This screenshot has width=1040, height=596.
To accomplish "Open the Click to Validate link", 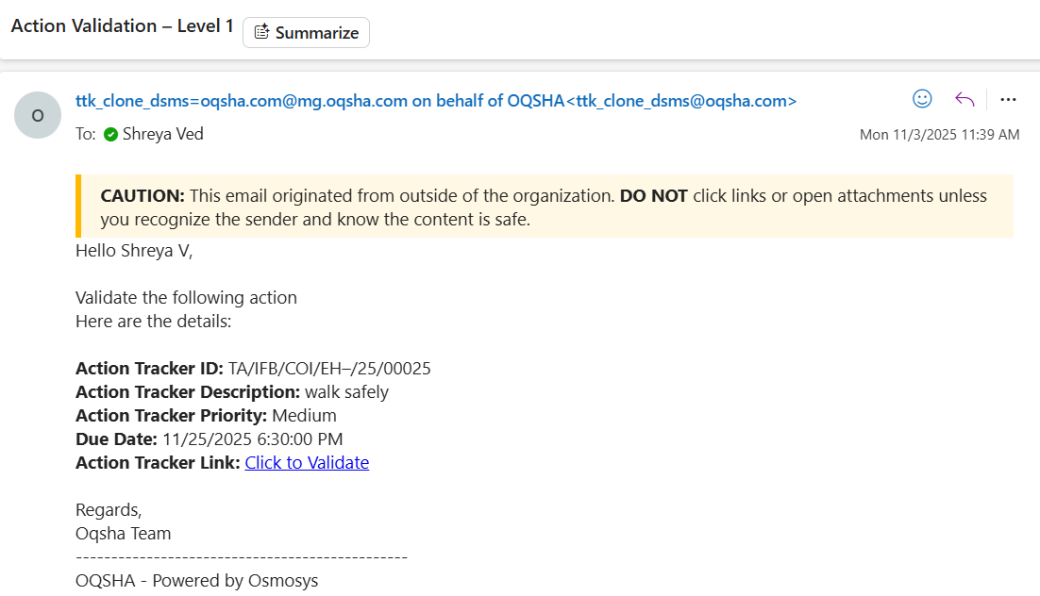I will (x=307, y=463).
